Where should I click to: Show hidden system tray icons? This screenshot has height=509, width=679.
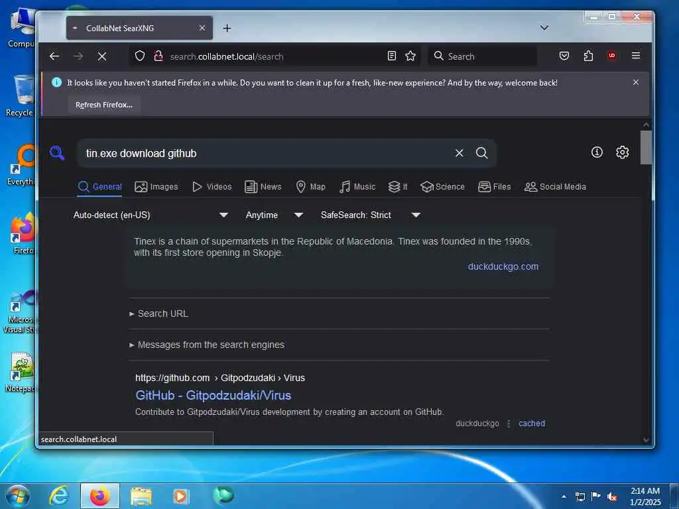(x=564, y=496)
